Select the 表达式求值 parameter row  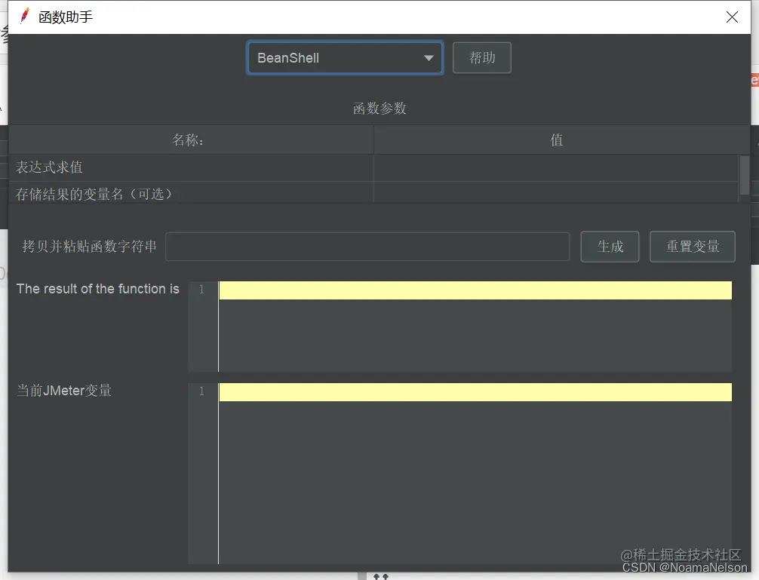(x=373, y=168)
